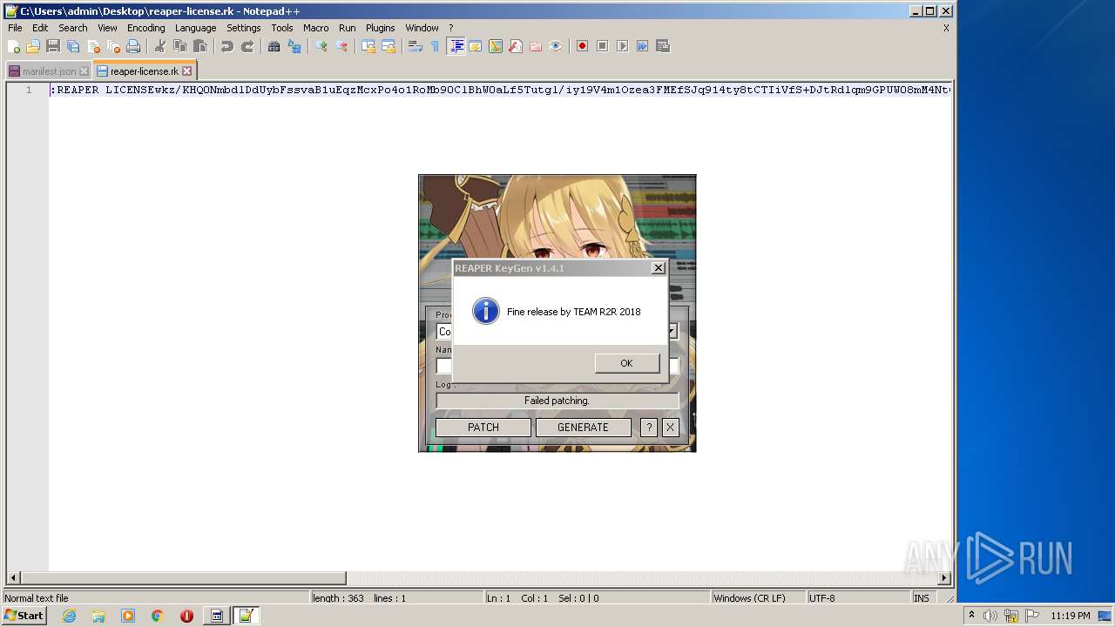Open the Windows Start menu
The width and height of the screenshot is (1115, 627).
[x=24, y=616]
